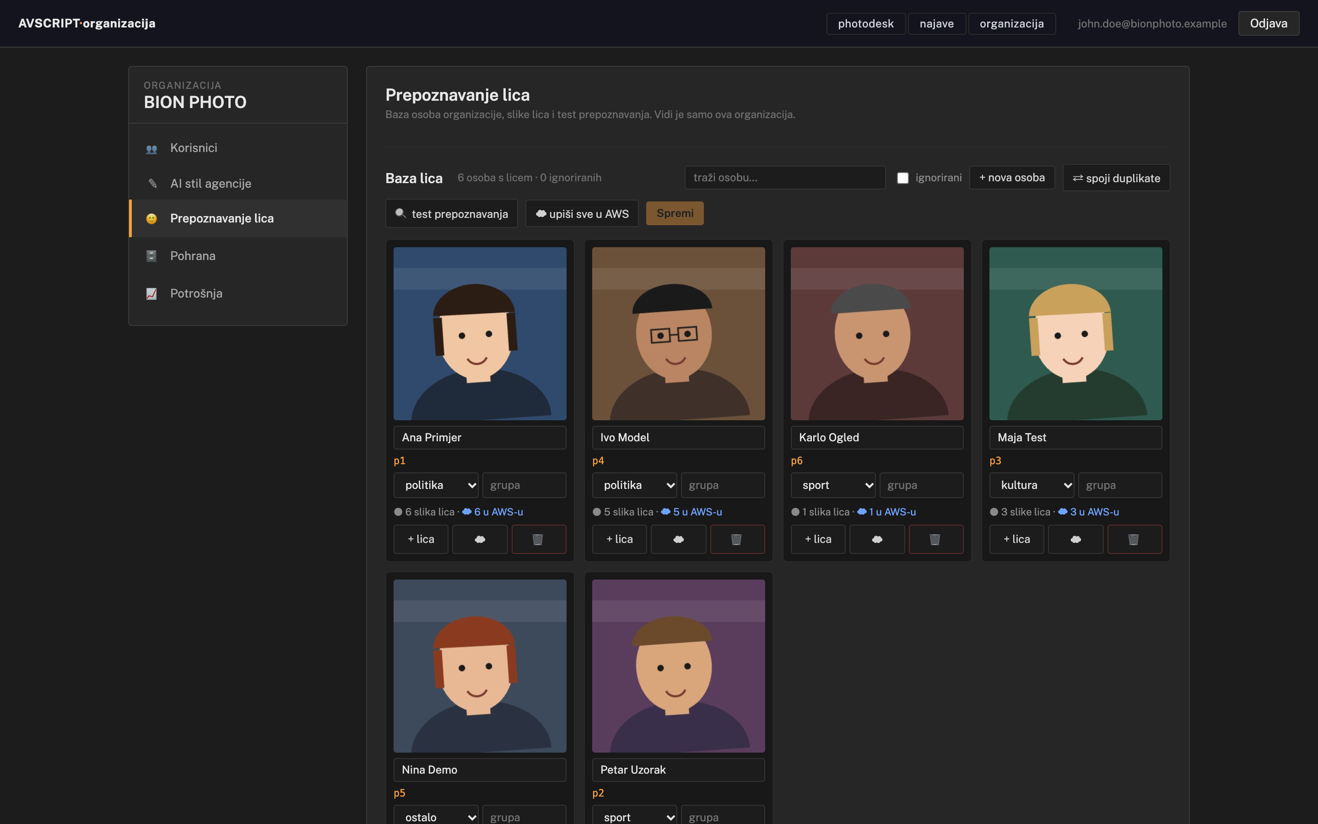
Task: Remove Karlo Ogled via trash icon
Action: 936,539
